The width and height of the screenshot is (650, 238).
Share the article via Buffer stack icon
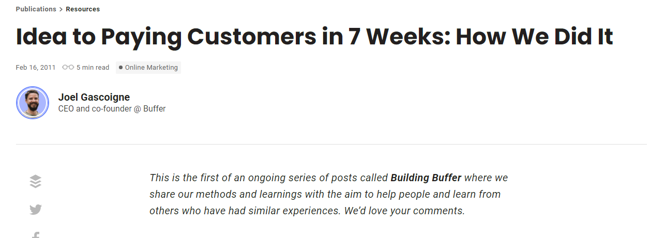click(x=35, y=181)
